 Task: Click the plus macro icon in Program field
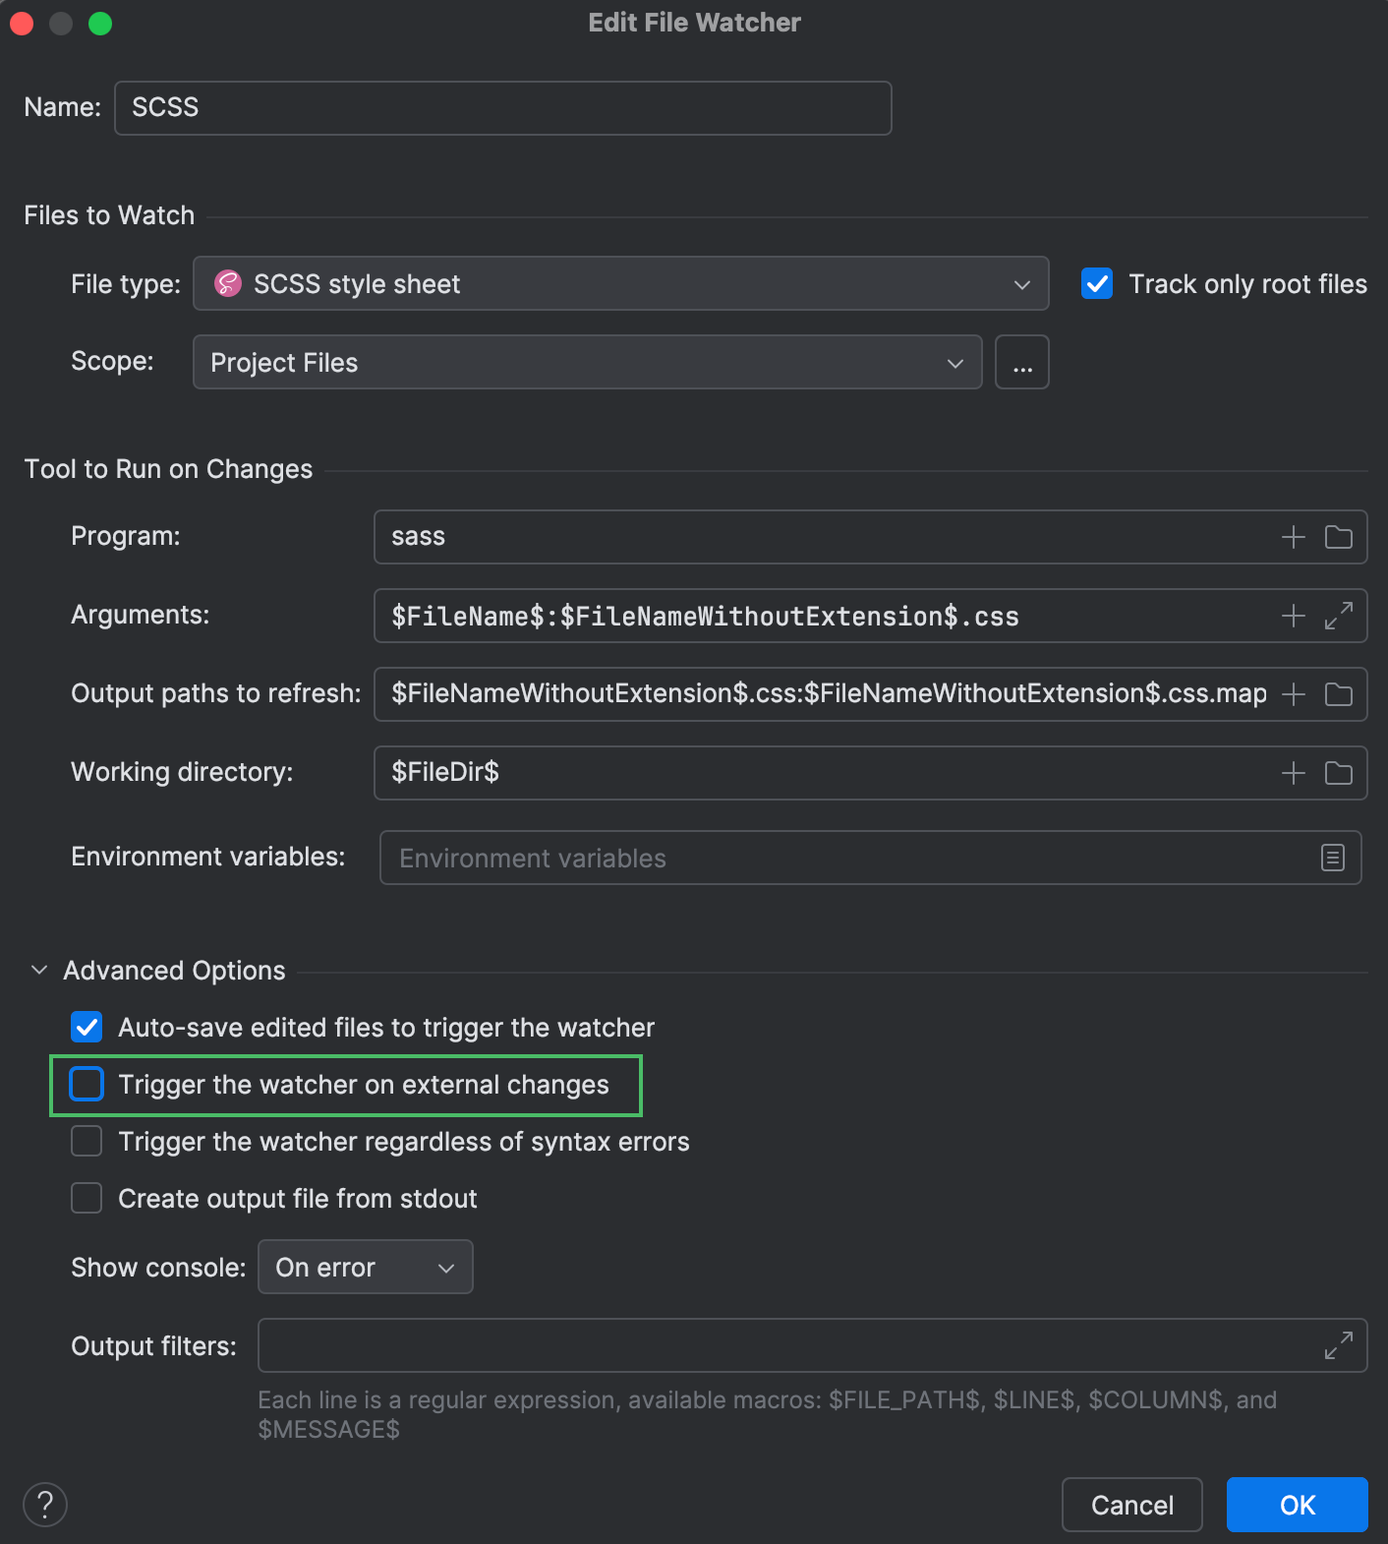(x=1294, y=537)
